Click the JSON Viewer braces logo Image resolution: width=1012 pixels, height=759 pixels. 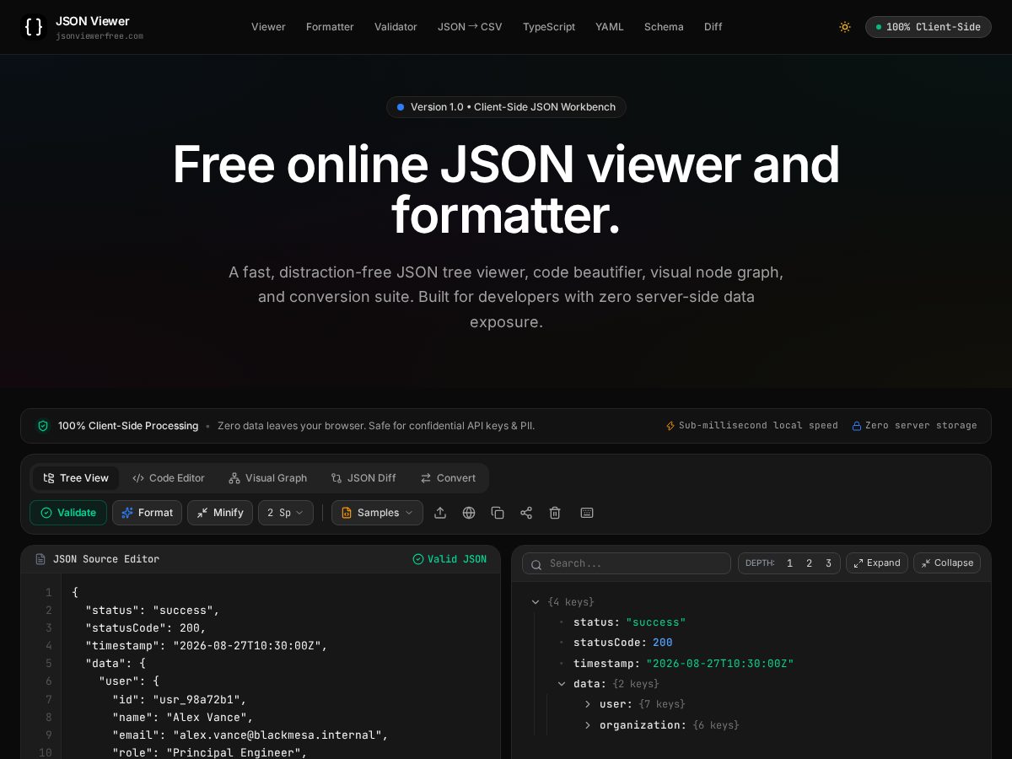pos(34,27)
